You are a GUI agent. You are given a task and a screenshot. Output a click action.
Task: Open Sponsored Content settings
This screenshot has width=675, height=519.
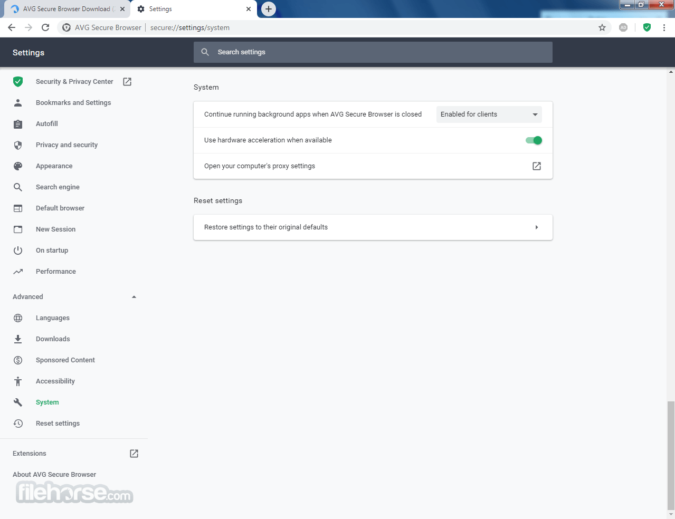coord(65,360)
